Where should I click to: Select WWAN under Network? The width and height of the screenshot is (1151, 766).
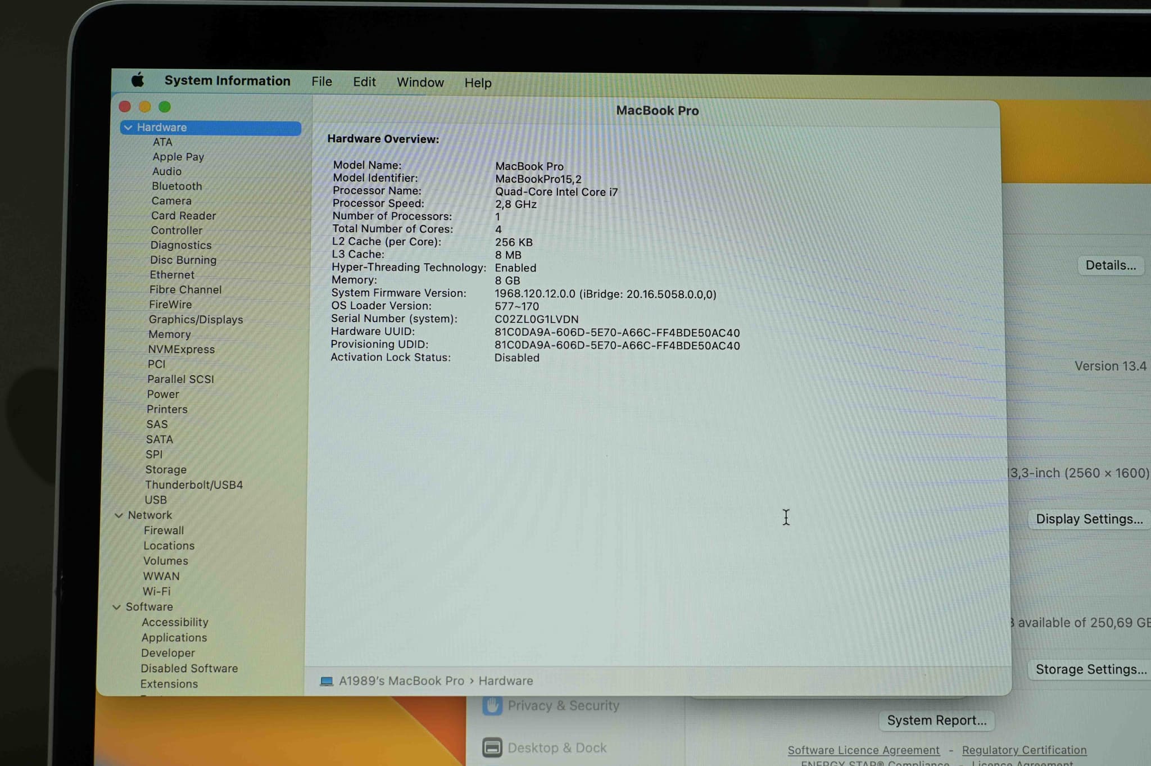[x=161, y=576]
